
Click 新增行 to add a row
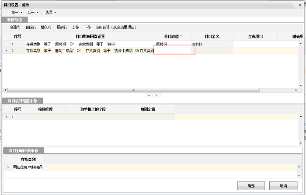click(x=16, y=27)
